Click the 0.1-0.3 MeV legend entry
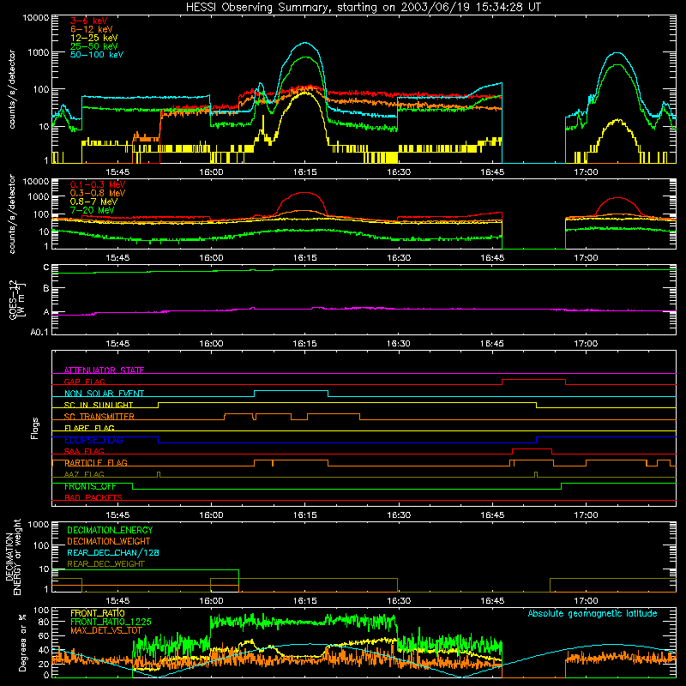This screenshot has height=686, width=686. coord(98,184)
